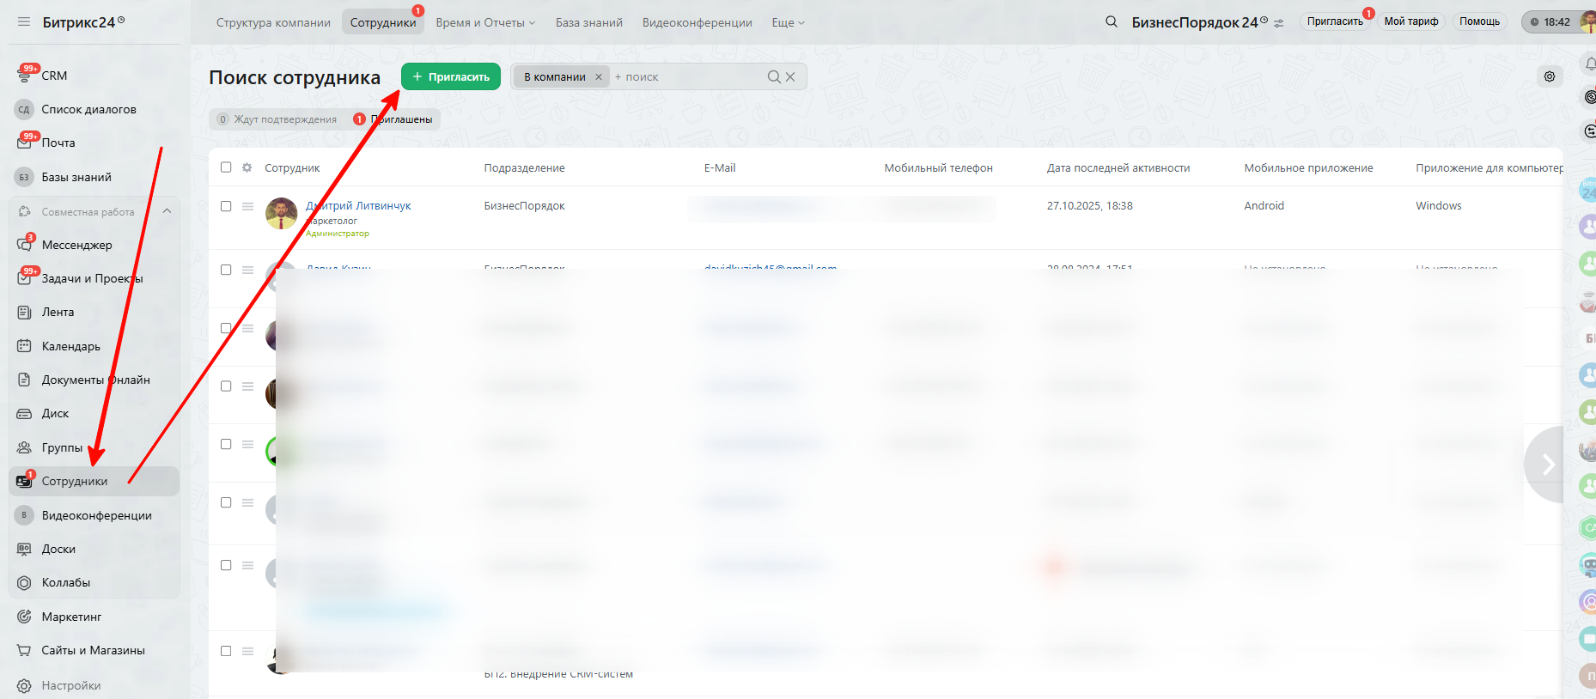Click the employee search input field
This screenshot has width=1596, height=699.
pyautogui.click(x=687, y=77)
